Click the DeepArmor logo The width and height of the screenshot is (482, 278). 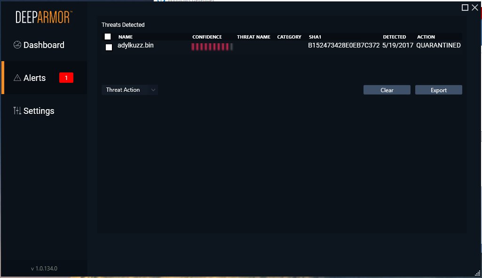point(44,17)
